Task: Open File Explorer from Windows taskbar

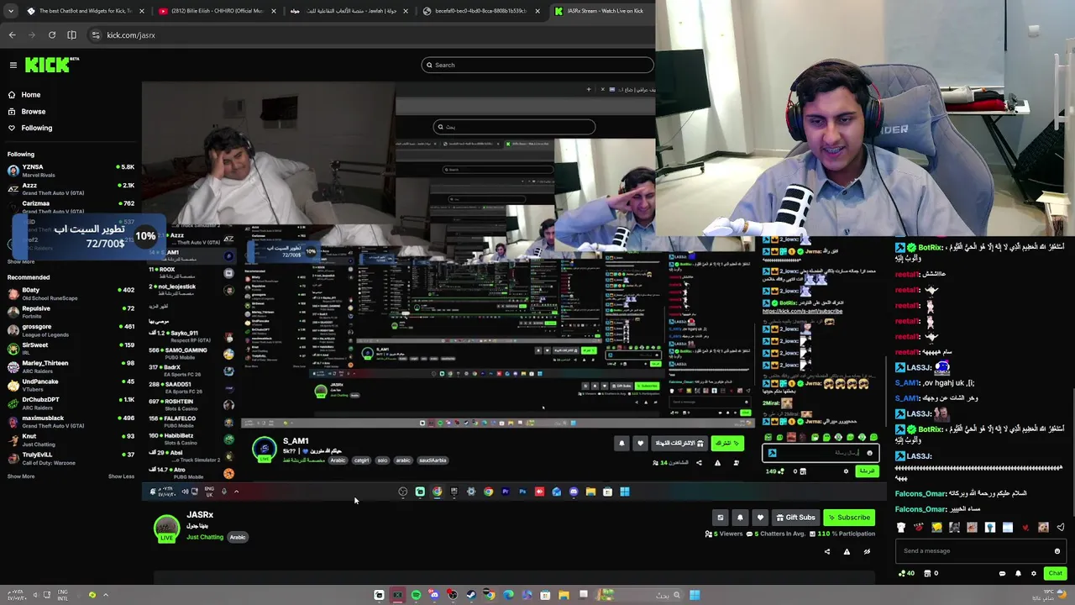Action: [564, 595]
